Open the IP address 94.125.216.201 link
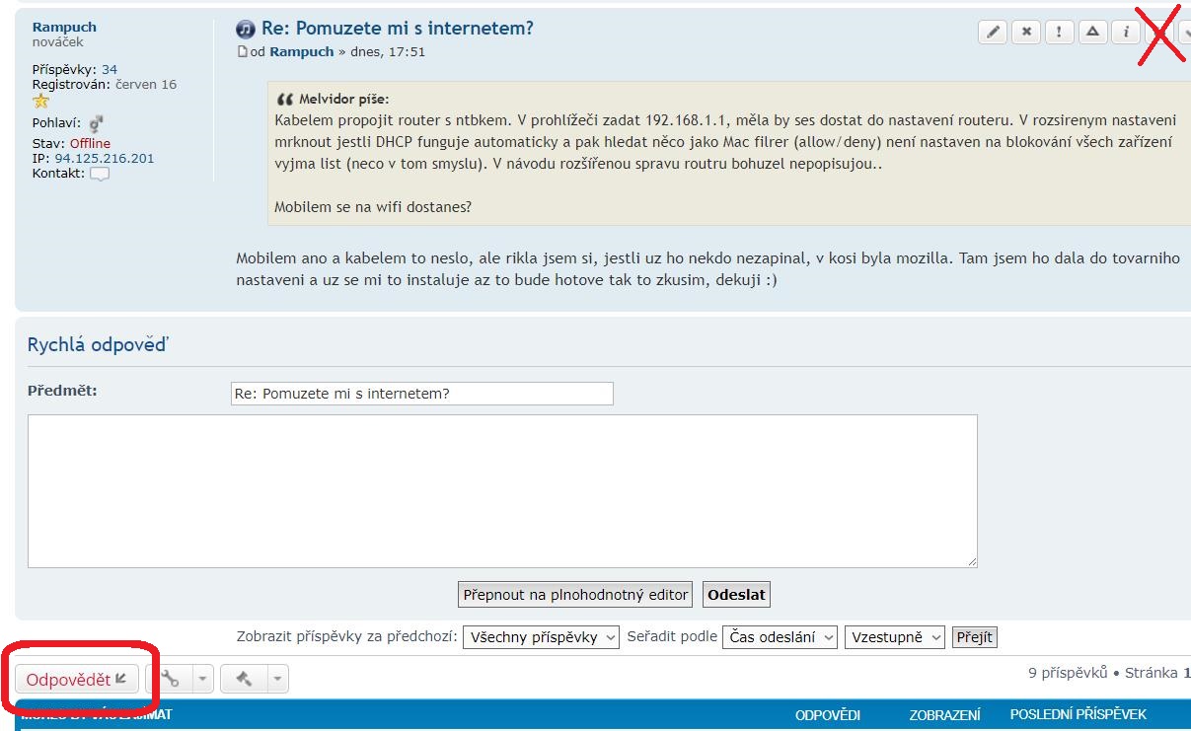Viewport: 1191px width, 731px height. (104, 159)
